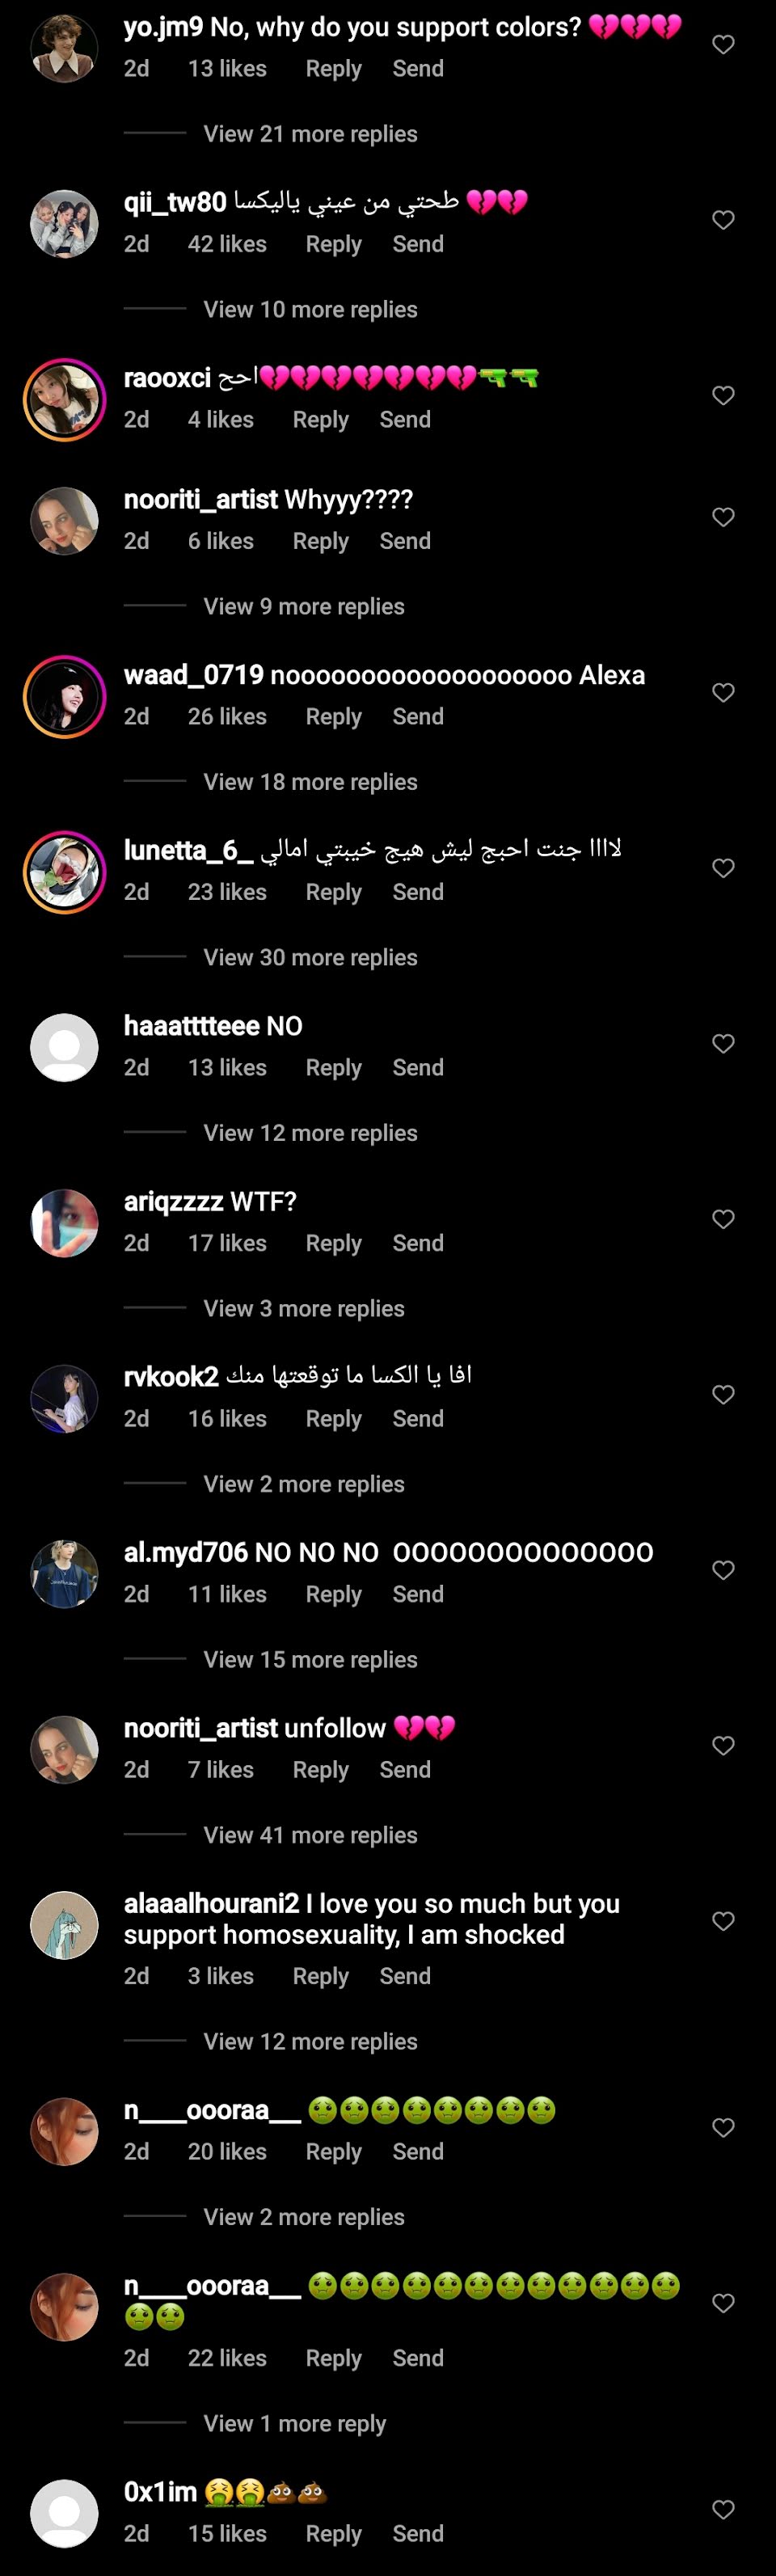The height and width of the screenshot is (2576, 776).
Task: Tap heart next to ariqzzzz 'WTF?' comment
Action: (723, 1218)
